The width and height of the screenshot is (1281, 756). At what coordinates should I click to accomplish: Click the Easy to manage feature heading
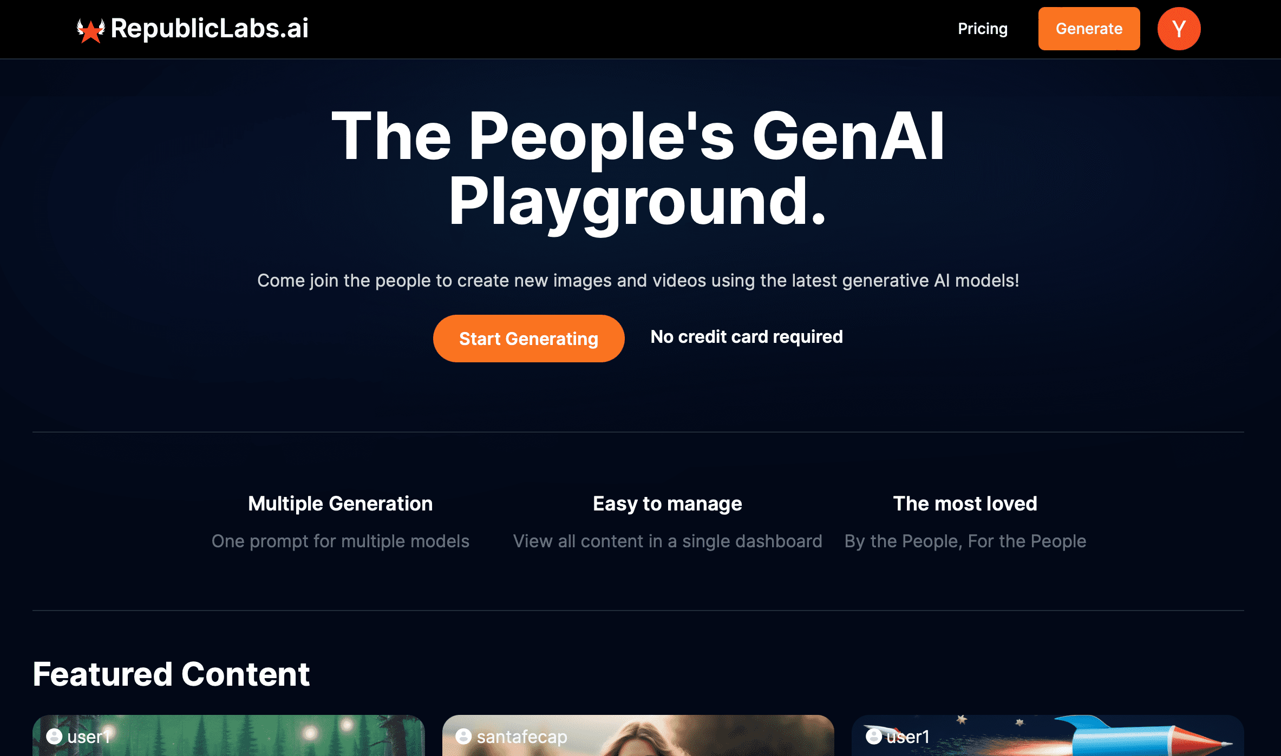point(667,503)
